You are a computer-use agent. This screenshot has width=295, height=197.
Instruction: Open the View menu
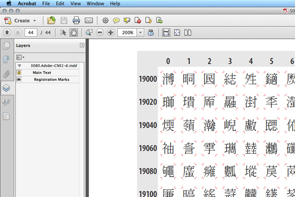pos(76,3)
